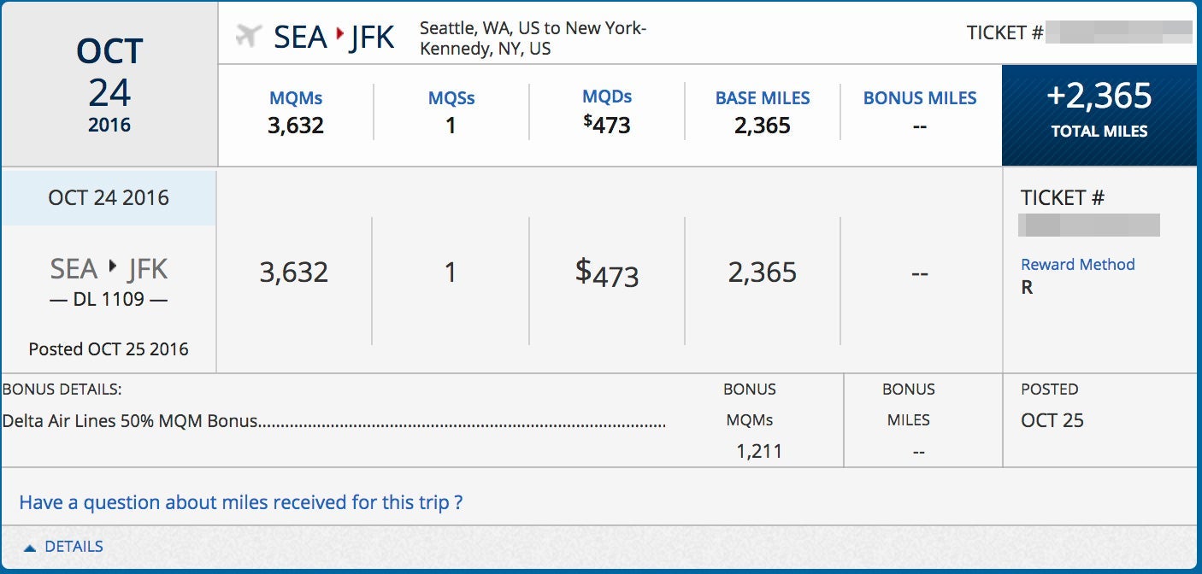Click the 1,211 bonus MQMs value
Image resolution: width=1202 pixels, height=574 pixels.
[x=759, y=451]
